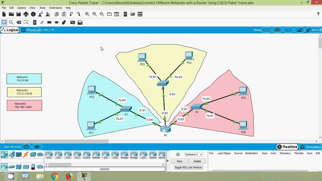
Task: Click the Power Cycle Devices button
Action: [x=26, y=147]
